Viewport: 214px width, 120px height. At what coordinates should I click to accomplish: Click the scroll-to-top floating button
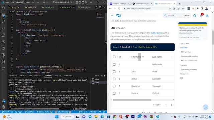[205, 107]
